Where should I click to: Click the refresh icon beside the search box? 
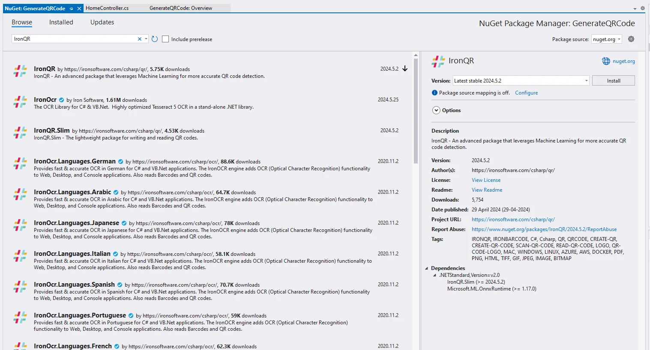[155, 39]
